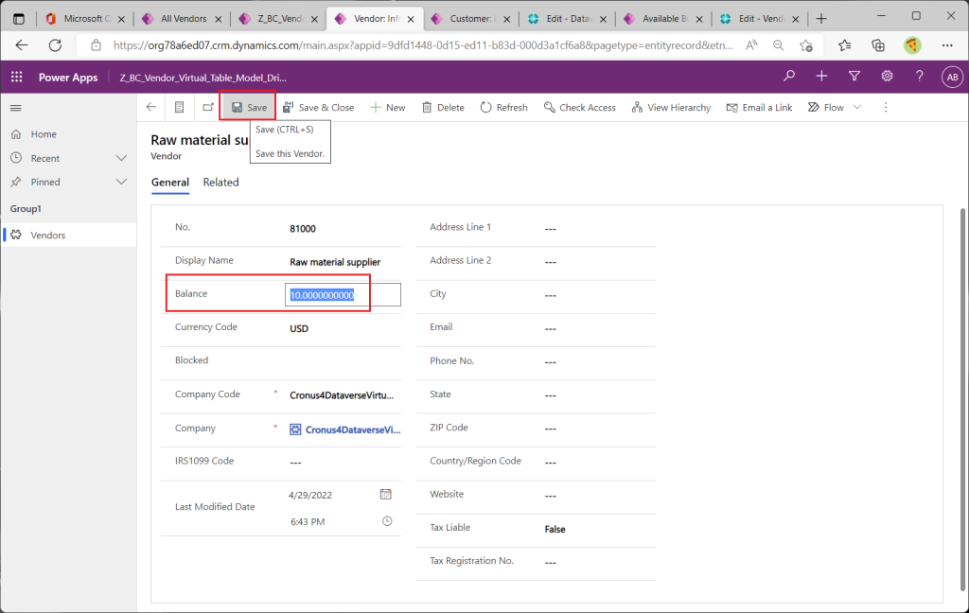Screen dimensions: 969x613
Task: Click the plus icon in the purple header
Action: point(821,76)
